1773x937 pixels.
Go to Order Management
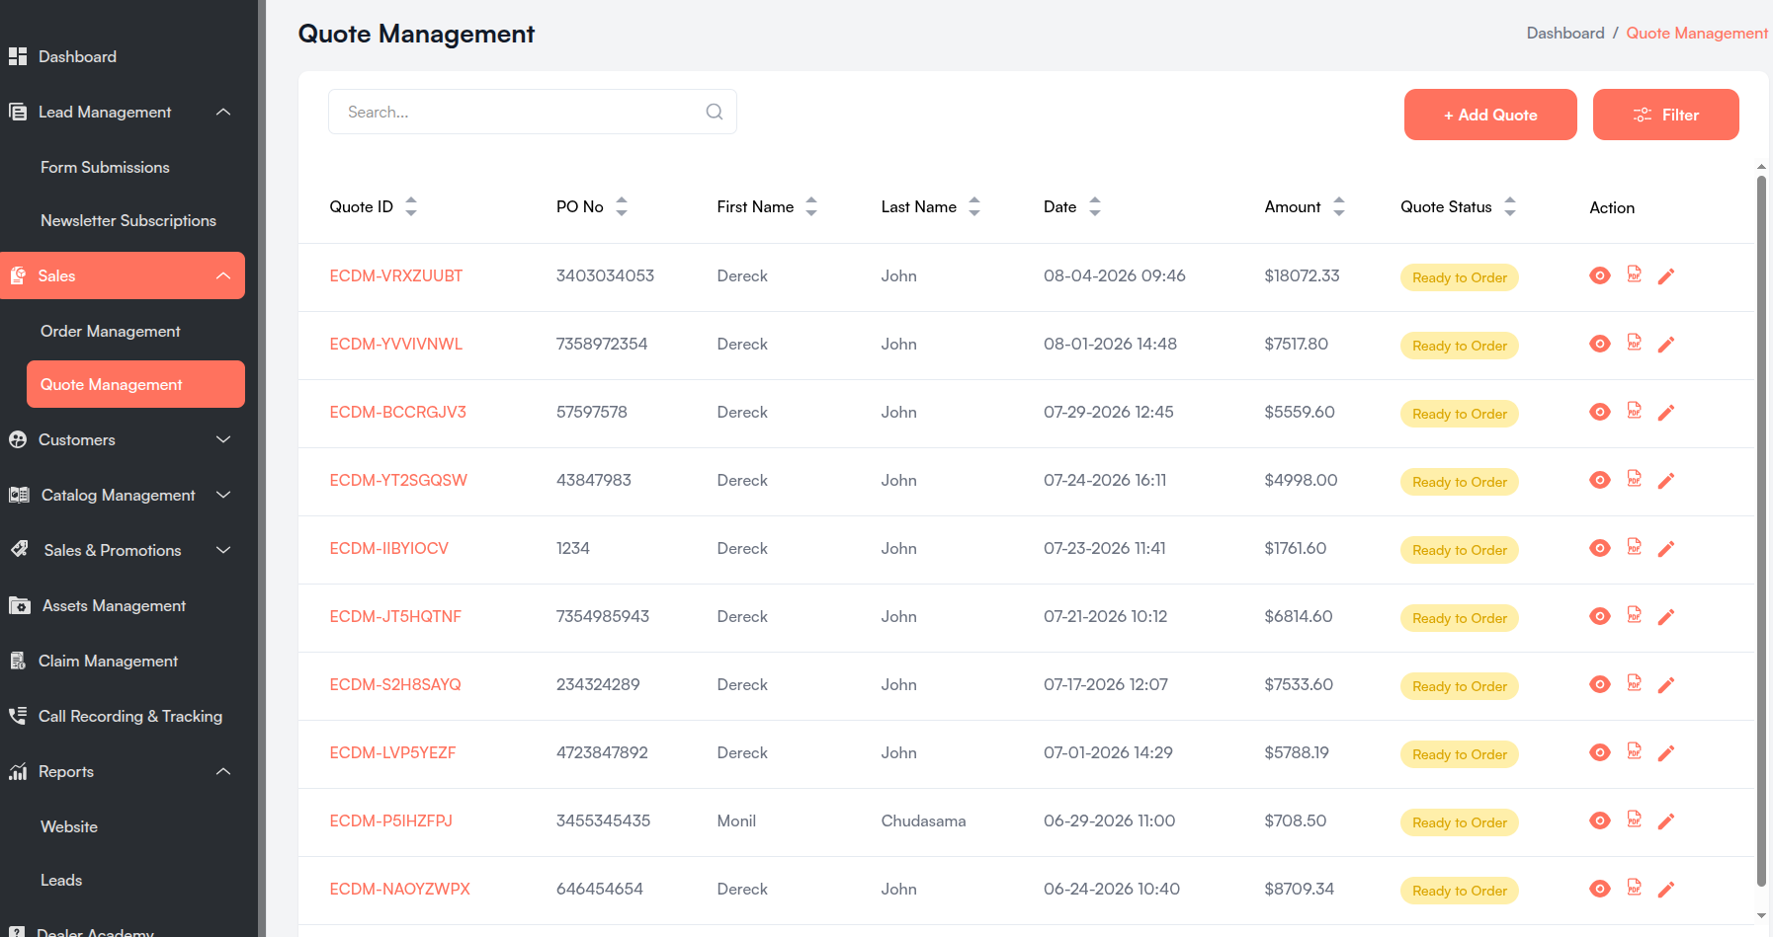[111, 331]
